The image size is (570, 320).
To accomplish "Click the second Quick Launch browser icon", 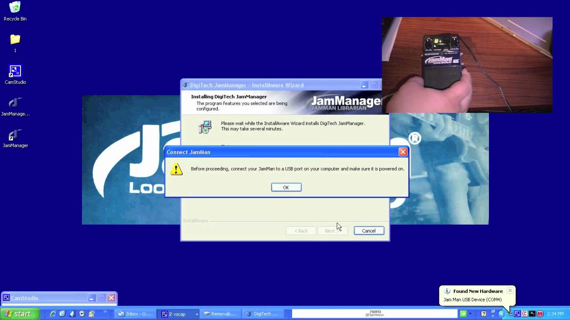I will pos(62,314).
